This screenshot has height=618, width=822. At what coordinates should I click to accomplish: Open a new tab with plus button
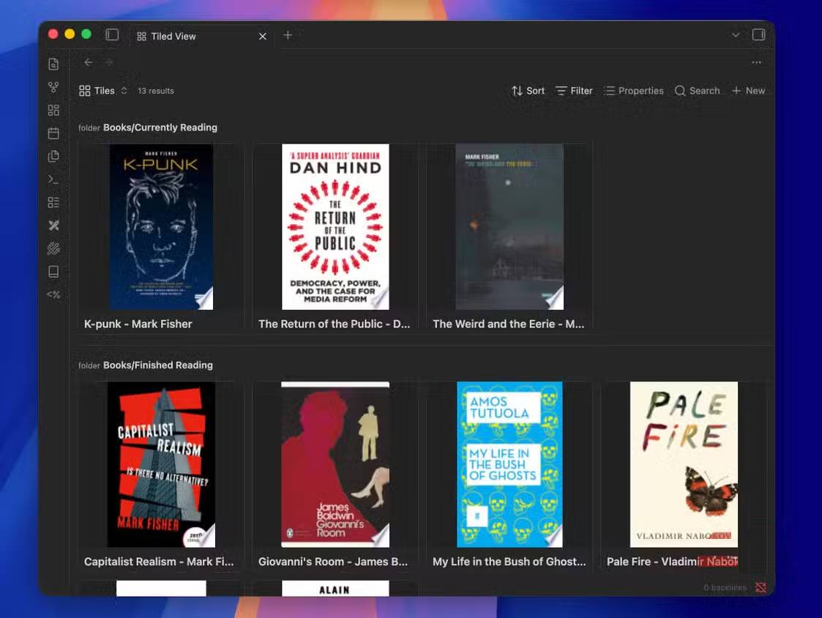[x=288, y=35]
